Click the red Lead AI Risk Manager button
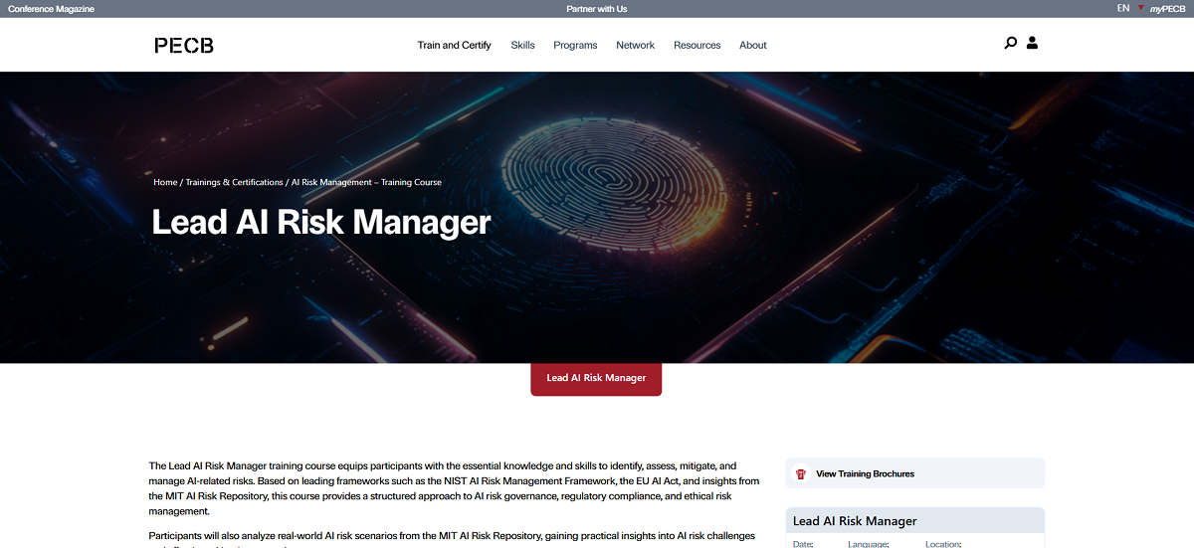 tap(596, 378)
